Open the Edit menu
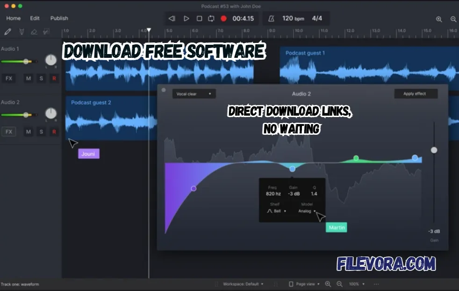Image resolution: width=459 pixels, height=291 pixels. click(34, 18)
